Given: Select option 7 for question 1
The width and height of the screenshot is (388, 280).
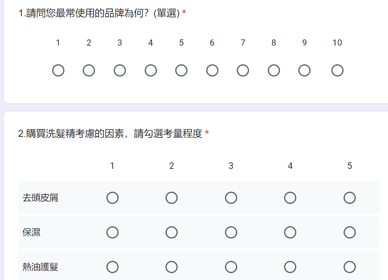Looking at the screenshot, I should click(243, 71).
